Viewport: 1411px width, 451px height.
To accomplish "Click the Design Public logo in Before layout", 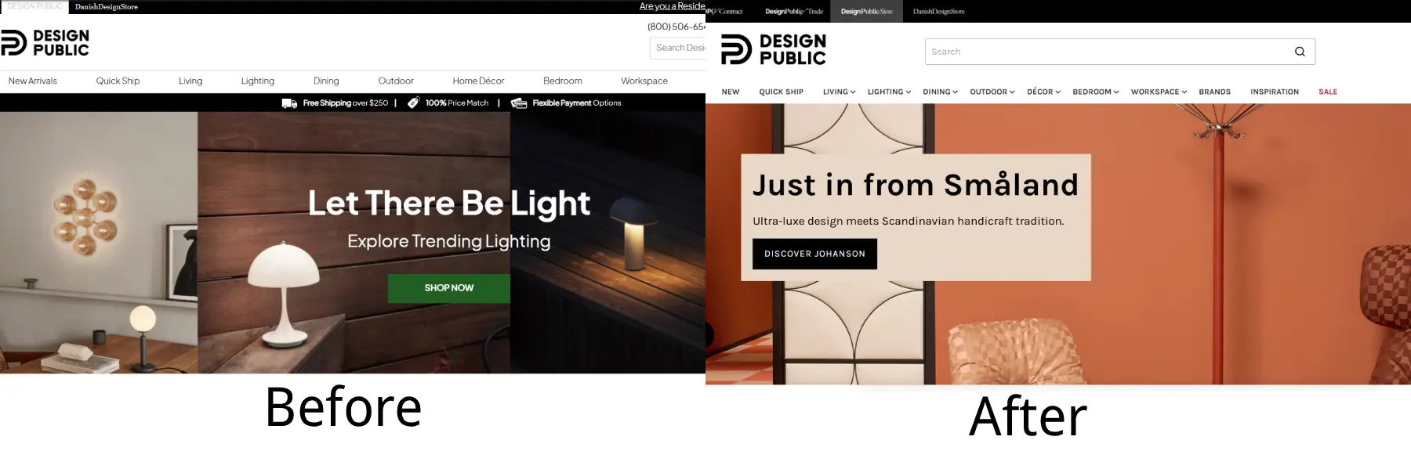I will (x=45, y=43).
